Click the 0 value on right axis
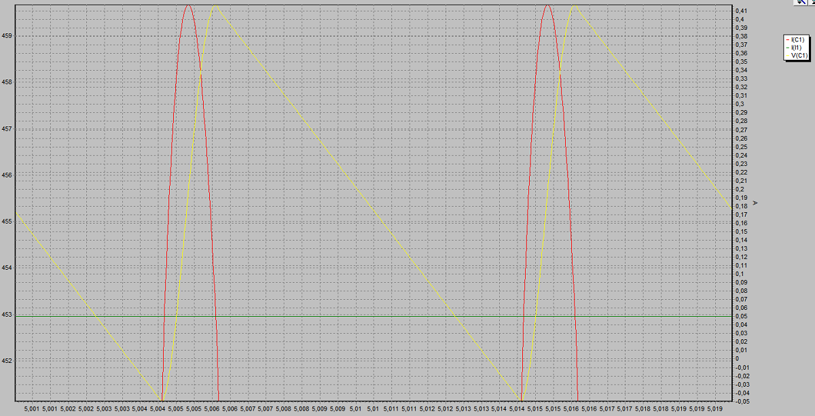This screenshot has height=416, width=815. point(736,359)
